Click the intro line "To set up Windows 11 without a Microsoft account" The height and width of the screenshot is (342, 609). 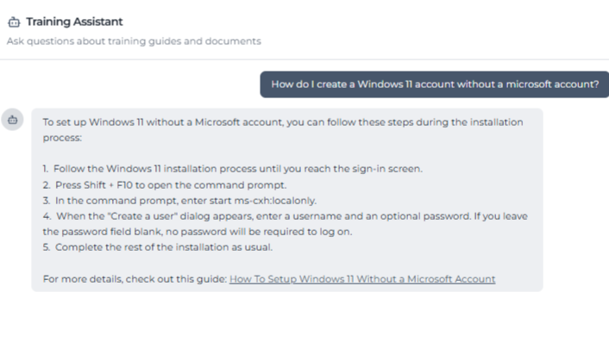point(164,122)
